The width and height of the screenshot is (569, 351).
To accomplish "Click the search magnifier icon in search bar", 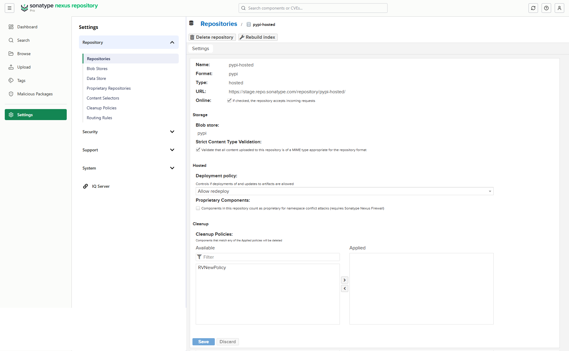I will coord(243,8).
